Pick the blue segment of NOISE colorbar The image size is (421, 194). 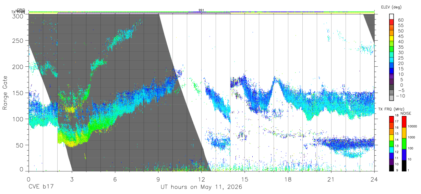pos(404,154)
